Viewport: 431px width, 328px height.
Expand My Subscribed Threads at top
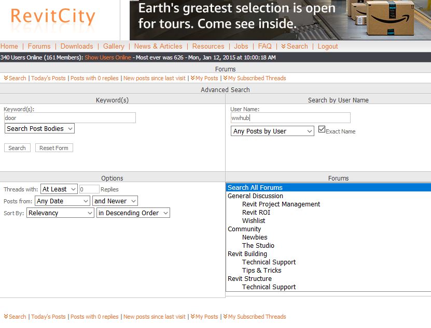click(255, 78)
